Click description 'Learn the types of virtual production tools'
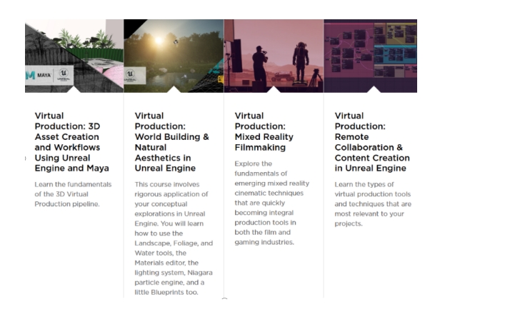Image resolution: width=515 pixels, height=327 pixels. click(x=373, y=204)
